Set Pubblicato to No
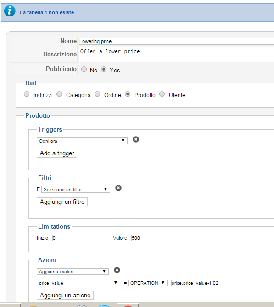274x307 pixels. pos(84,69)
